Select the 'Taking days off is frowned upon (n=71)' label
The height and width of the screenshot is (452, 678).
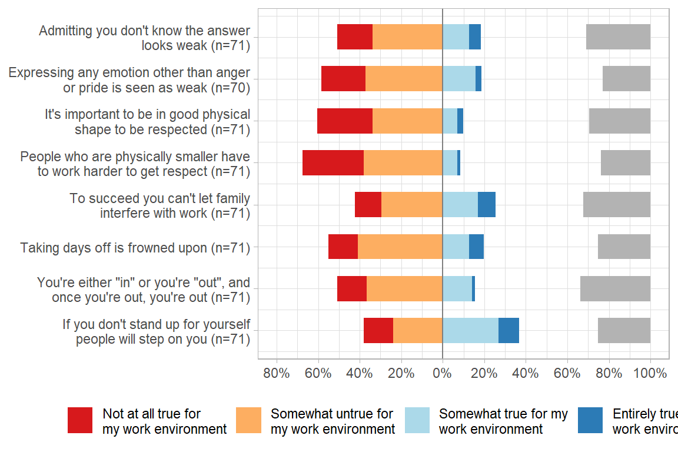(135, 248)
